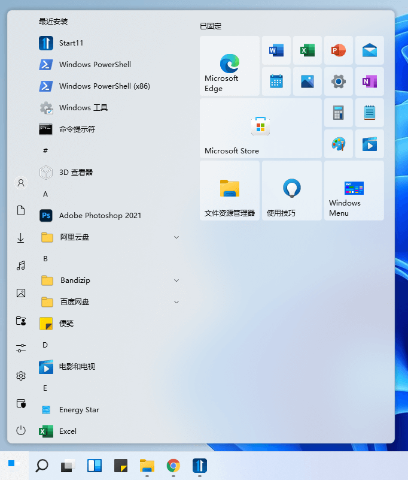Open the Downloads folder from the sidebar
Viewport: 408px width, 480px height.
[x=21, y=238]
